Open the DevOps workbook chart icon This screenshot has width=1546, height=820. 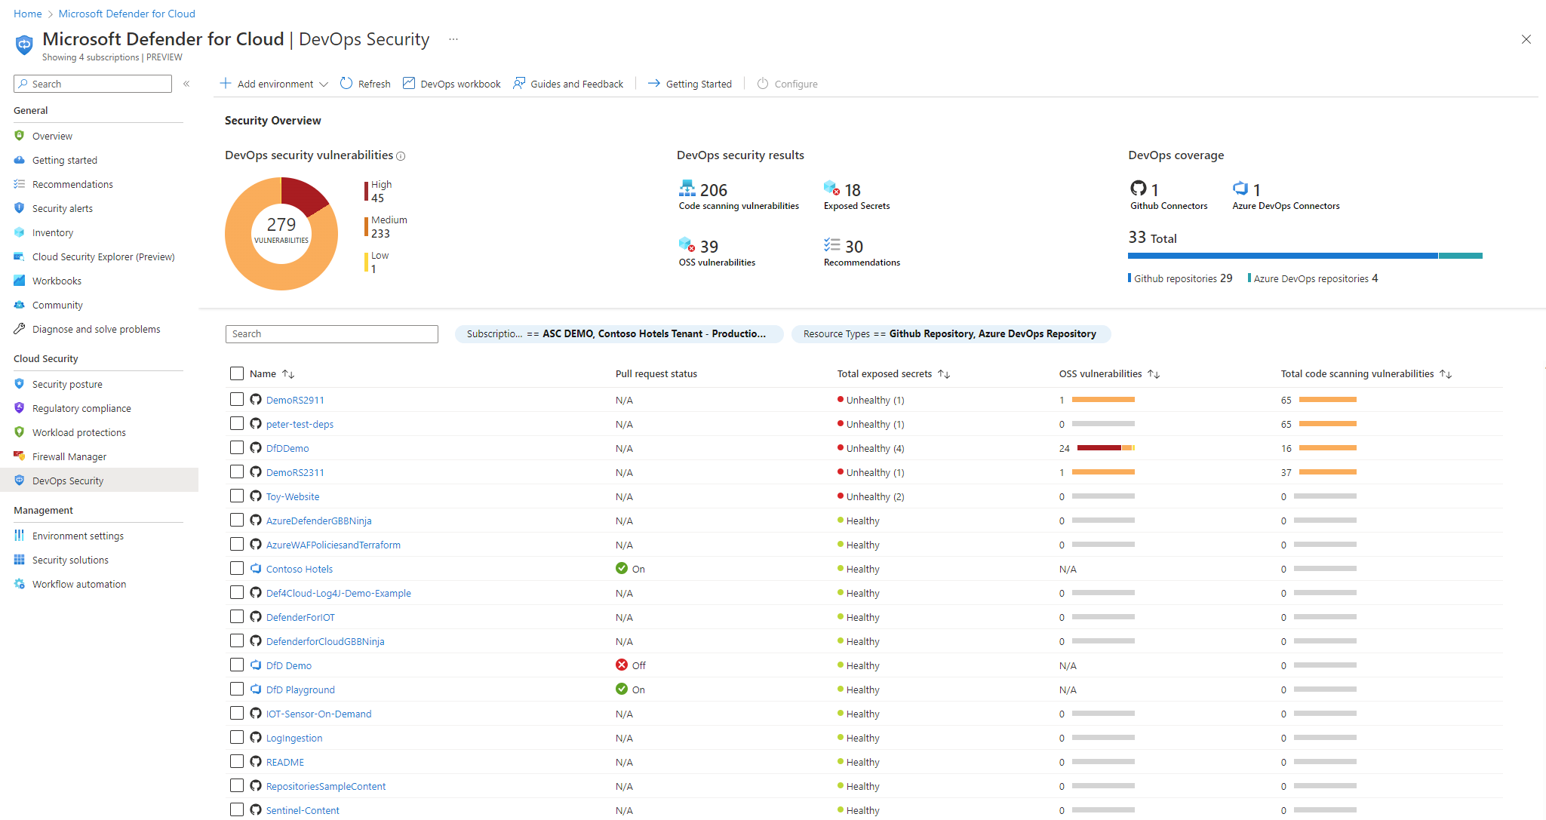(x=409, y=84)
